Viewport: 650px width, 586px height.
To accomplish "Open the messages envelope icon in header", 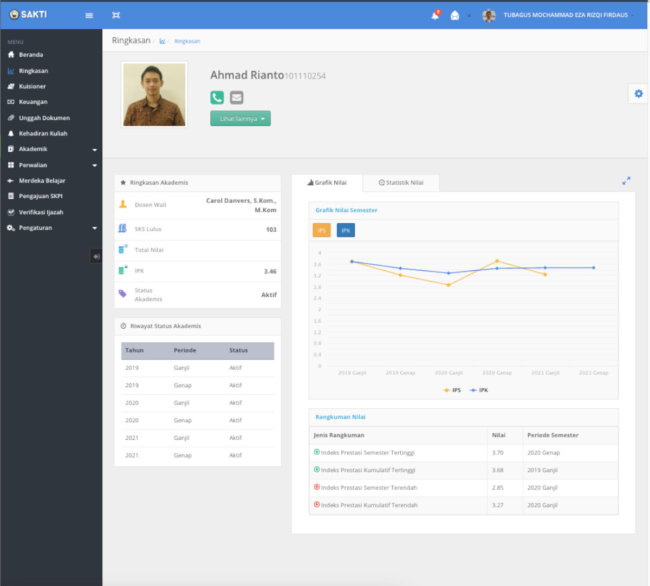I will pos(455,15).
